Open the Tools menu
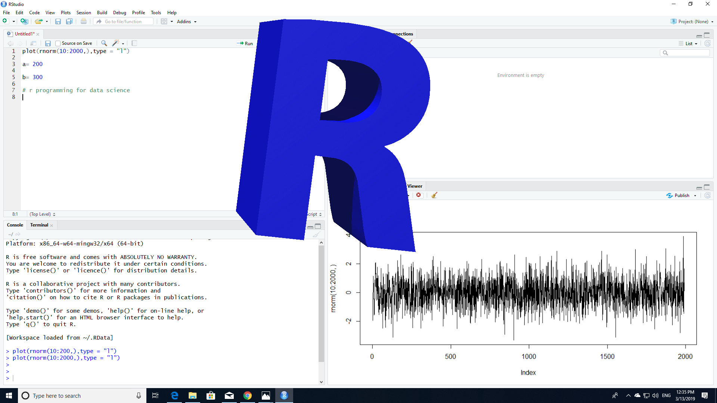 (x=156, y=13)
